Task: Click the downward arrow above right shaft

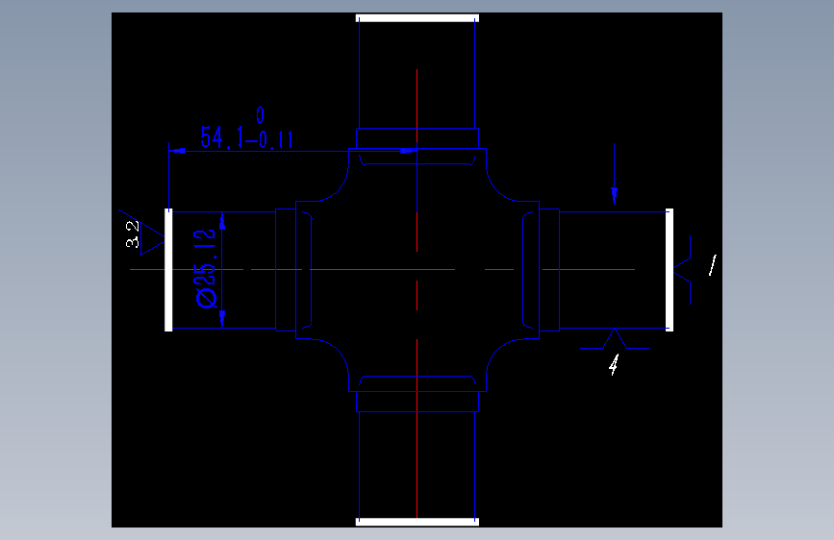Action: [x=615, y=174]
